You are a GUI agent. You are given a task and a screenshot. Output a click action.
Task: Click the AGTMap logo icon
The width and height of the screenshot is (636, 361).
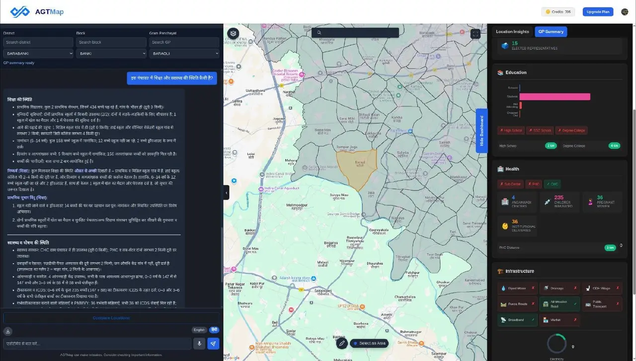pyautogui.click(x=20, y=11)
